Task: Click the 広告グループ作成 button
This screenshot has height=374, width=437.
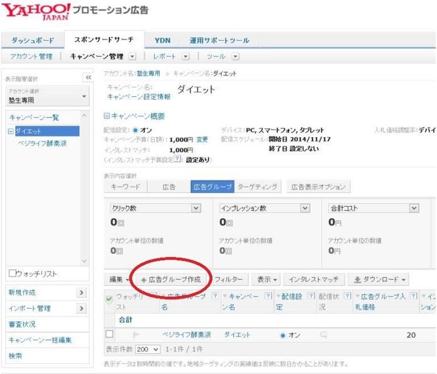Action: point(171,280)
